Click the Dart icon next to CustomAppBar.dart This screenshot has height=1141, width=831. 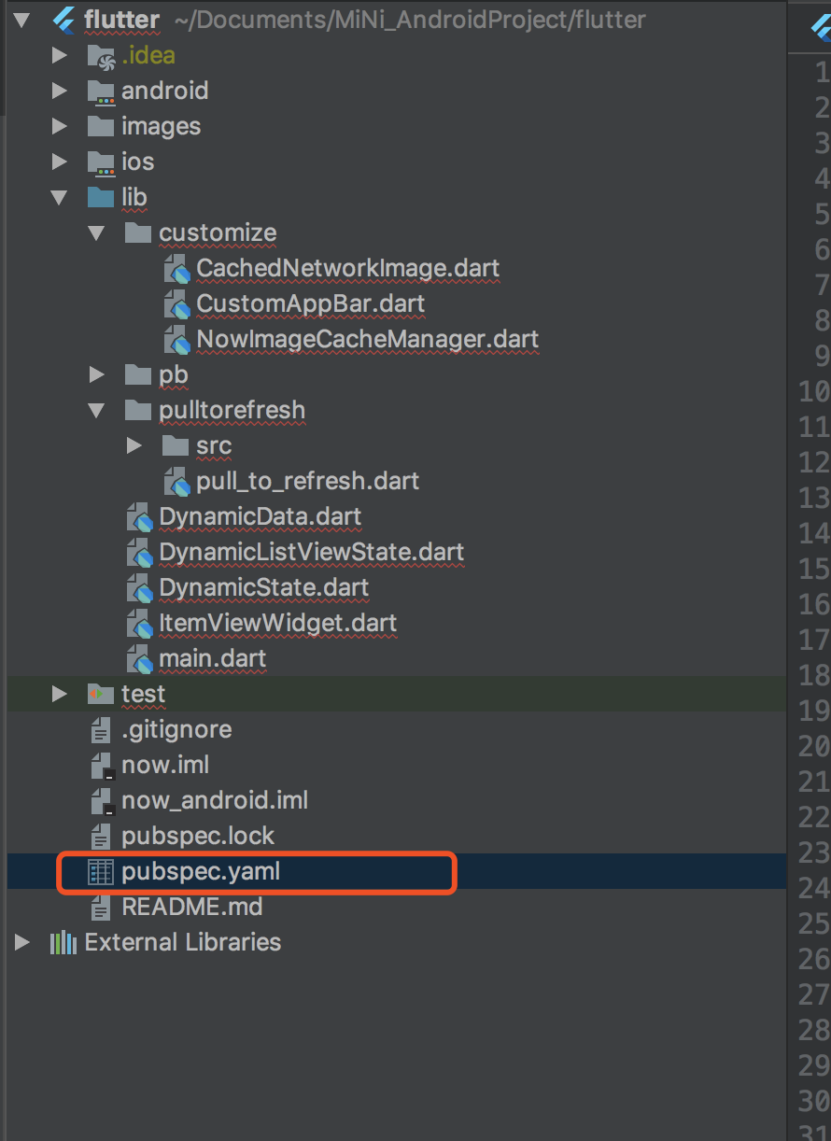click(176, 304)
